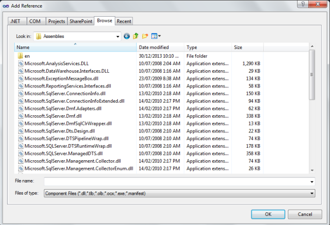This screenshot has height=225, width=330.
Task: Click the Cancel button
Action: (x=305, y=214)
